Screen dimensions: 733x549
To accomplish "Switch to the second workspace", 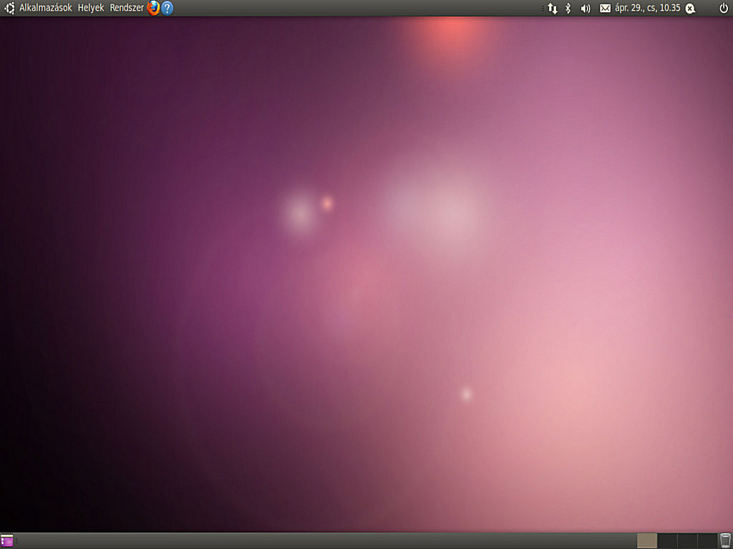I will [x=666, y=540].
